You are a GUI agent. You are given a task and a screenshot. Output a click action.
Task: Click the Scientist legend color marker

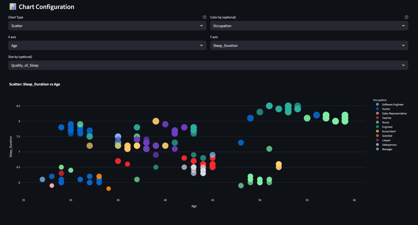(377, 136)
